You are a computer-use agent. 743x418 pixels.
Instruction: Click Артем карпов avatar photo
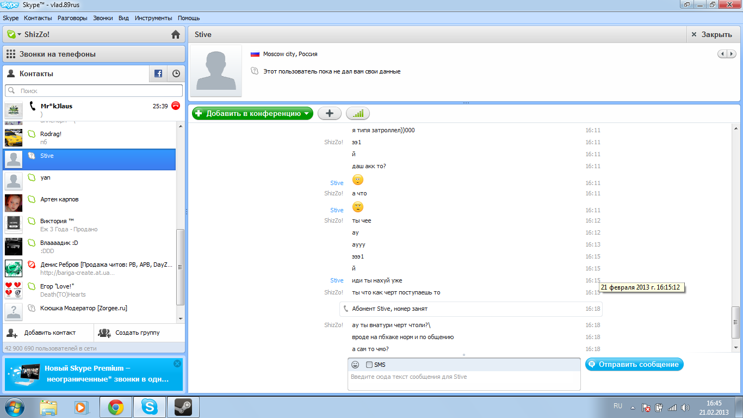(14, 203)
